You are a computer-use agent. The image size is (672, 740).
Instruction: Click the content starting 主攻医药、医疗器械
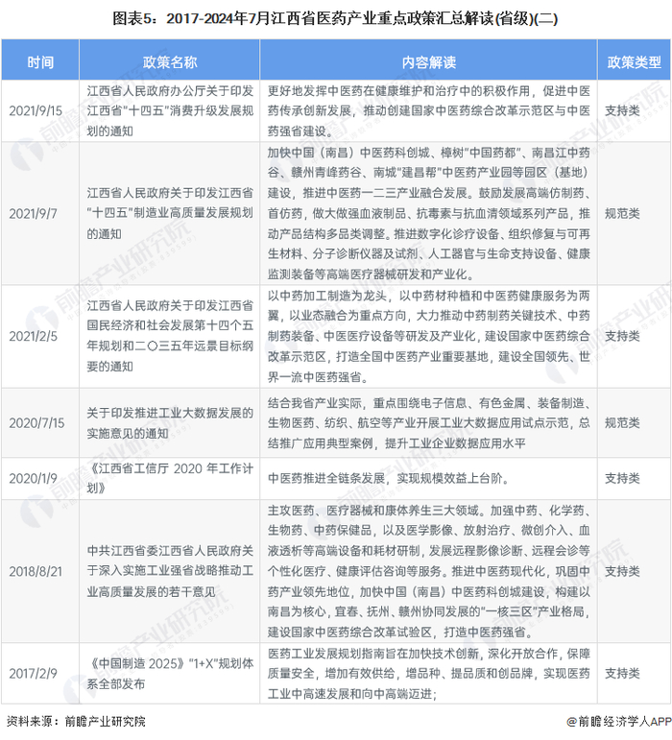[x=428, y=571]
